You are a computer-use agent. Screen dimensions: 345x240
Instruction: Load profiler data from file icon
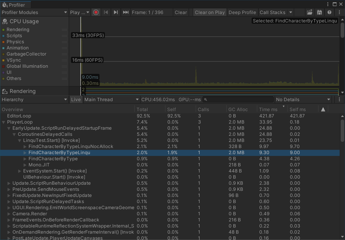[310, 12]
